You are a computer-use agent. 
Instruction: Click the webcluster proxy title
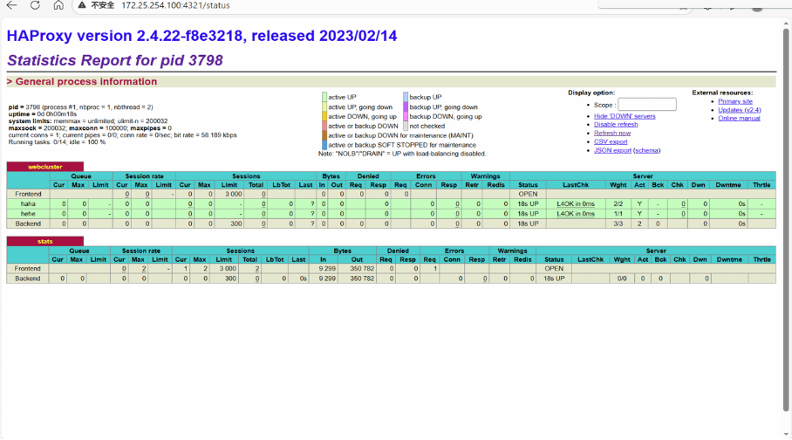[45, 167]
